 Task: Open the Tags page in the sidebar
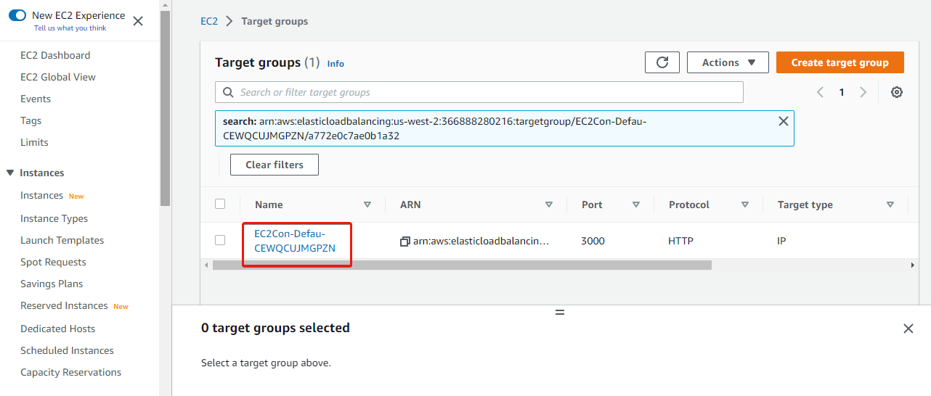click(x=31, y=120)
